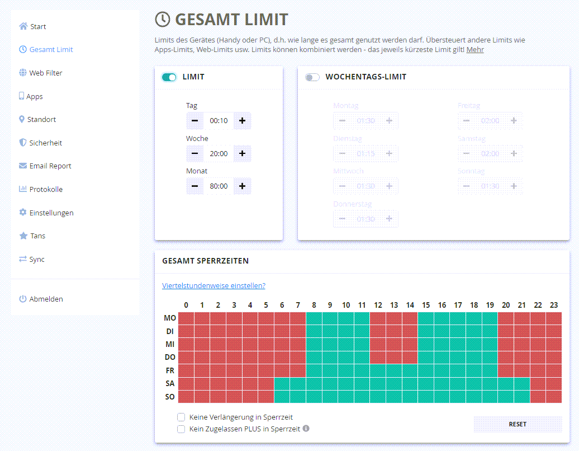Go to the Tans menu entry
This screenshot has width=579, height=451.
(37, 236)
